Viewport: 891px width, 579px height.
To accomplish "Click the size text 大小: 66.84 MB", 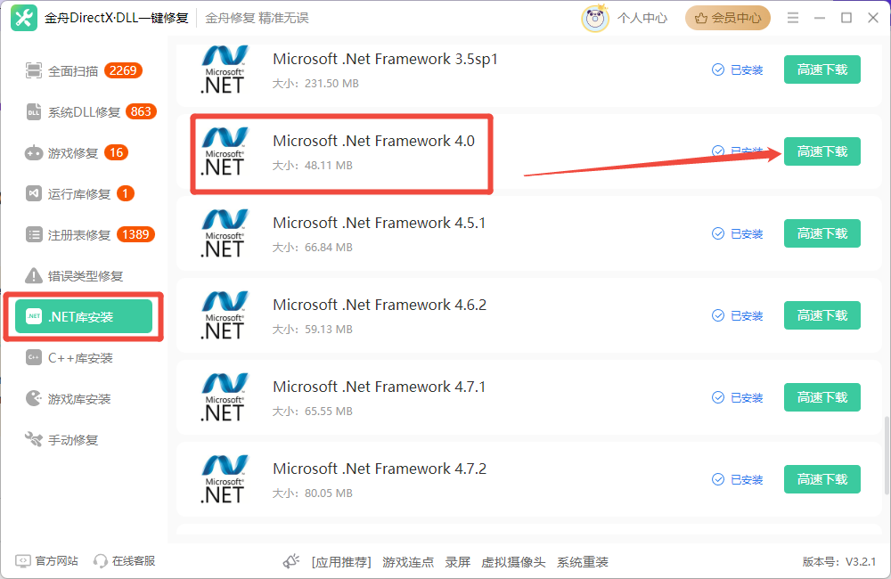I will [313, 247].
